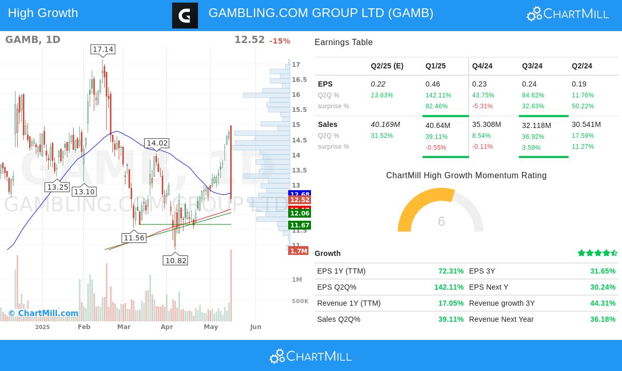The height and width of the screenshot is (371, 622).
Task: Click the Q1/25 EPS value 0.46
Action: (x=433, y=84)
